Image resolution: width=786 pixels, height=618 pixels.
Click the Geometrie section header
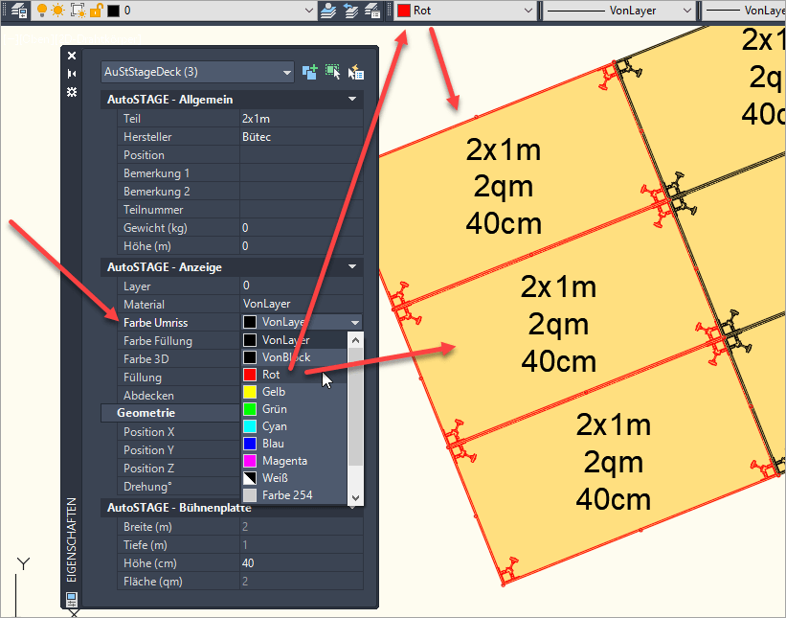(171, 413)
